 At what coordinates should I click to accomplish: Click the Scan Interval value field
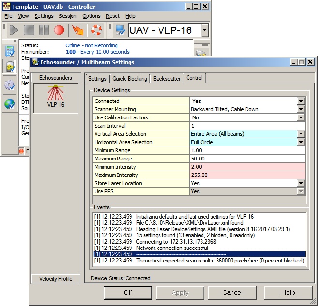coord(247,126)
